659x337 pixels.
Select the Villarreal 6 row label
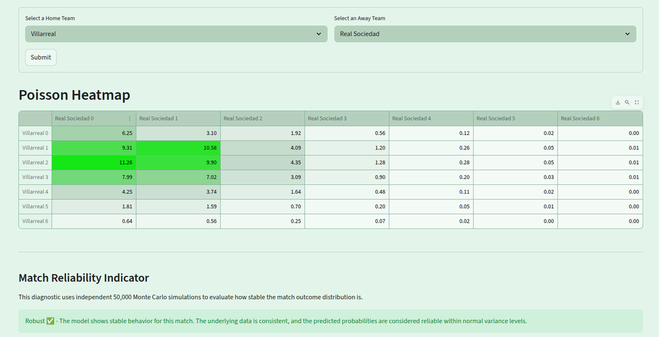coord(35,221)
